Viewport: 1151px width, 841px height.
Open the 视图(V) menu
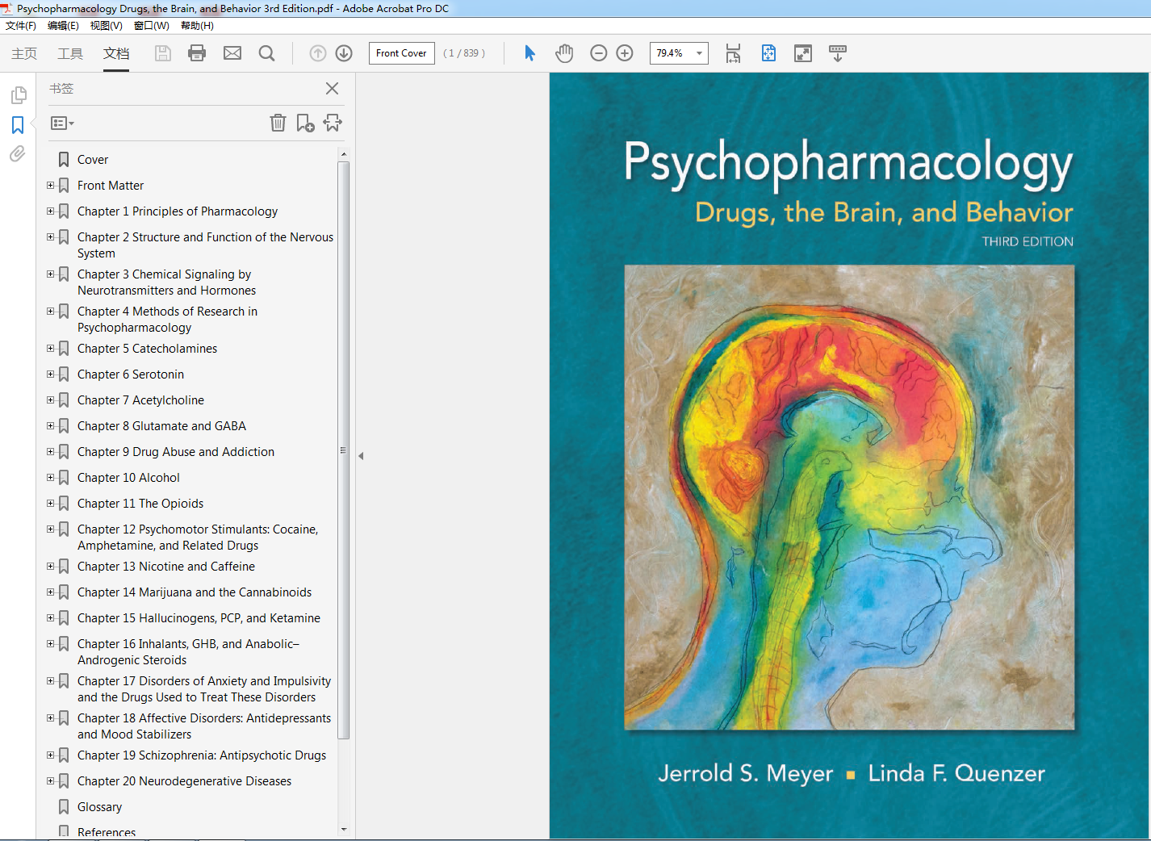click(106, 26)
